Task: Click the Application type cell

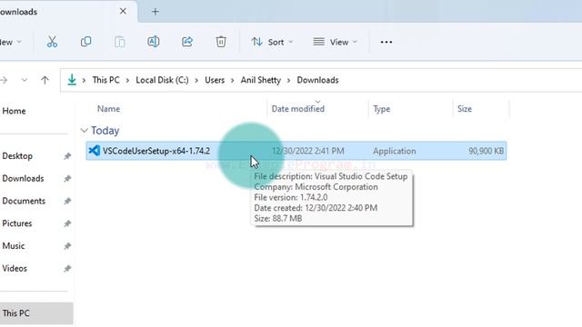Action: pos(394,151)
